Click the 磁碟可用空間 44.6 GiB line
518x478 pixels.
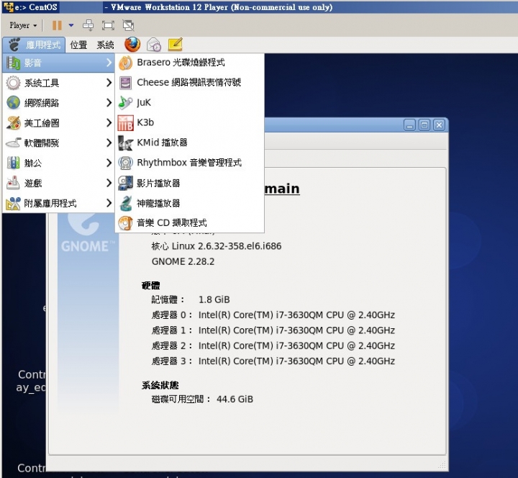pyautogui.click(x=202, y=399)
